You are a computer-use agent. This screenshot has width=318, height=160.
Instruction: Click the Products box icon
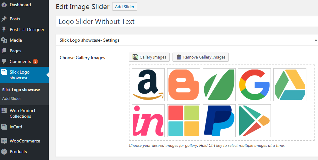(x=4, y=152)
